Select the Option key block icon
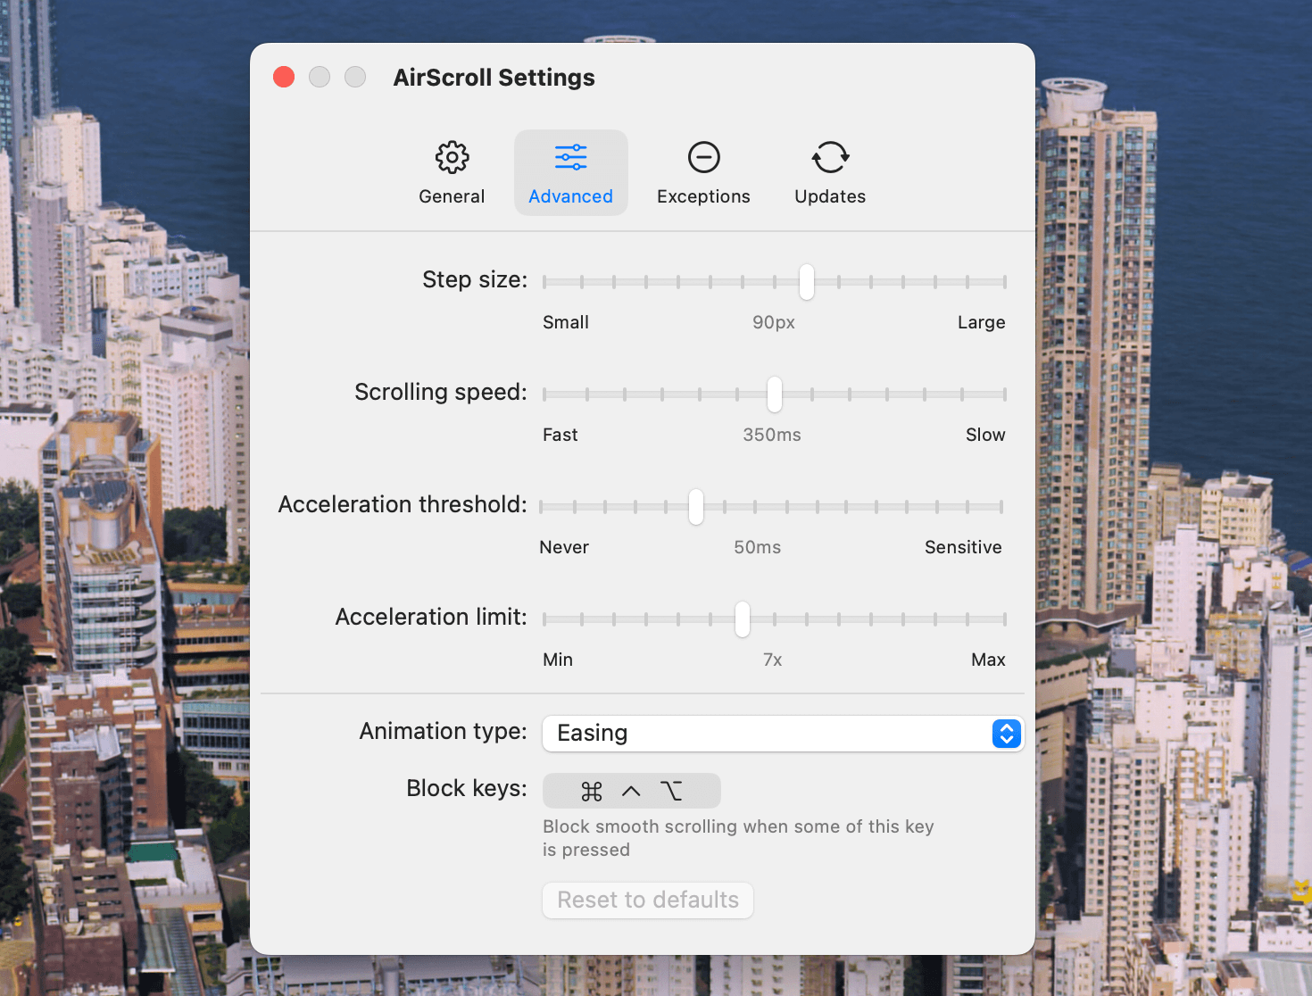Screen dimensions: 1312x996 pyautogui.click(x=672, y=791)
